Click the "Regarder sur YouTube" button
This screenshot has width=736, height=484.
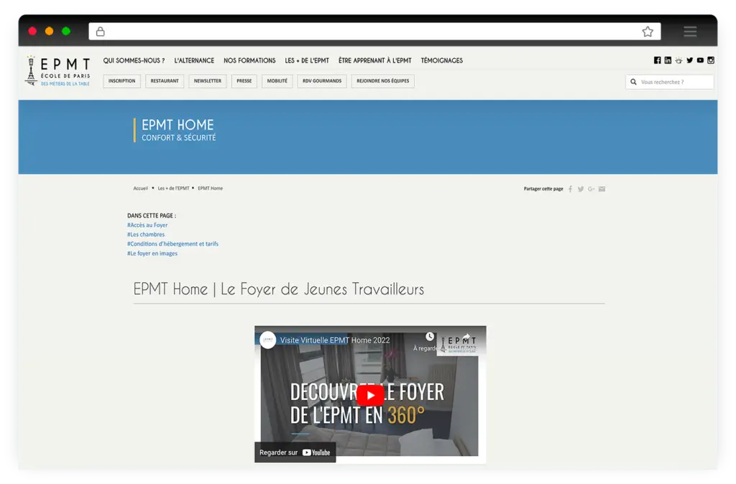coord(295,452)
